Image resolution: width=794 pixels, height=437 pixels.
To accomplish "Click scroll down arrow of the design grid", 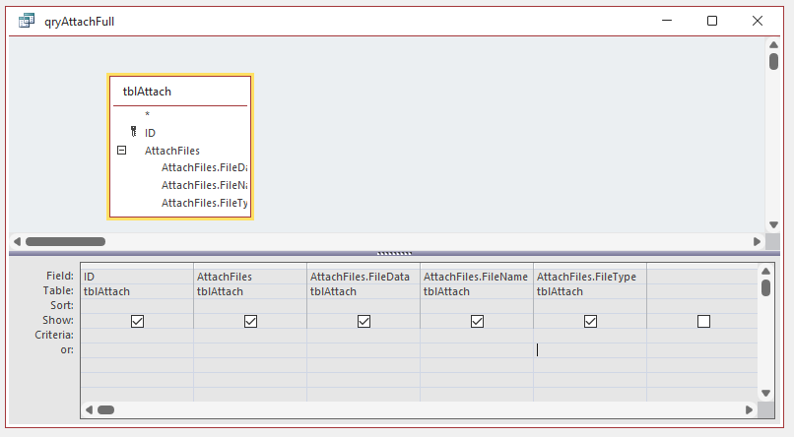I will [x=765, y=393].
